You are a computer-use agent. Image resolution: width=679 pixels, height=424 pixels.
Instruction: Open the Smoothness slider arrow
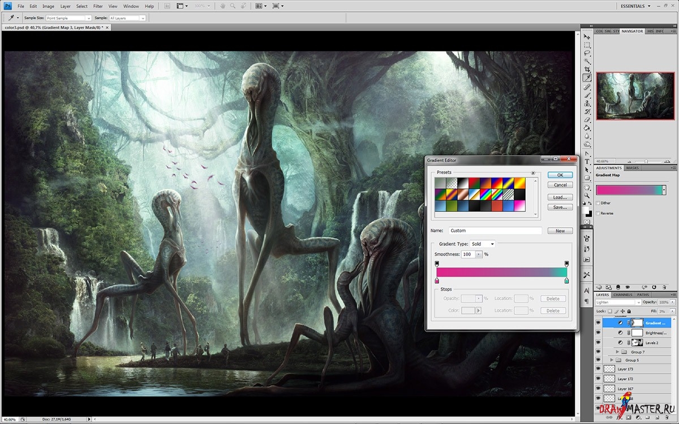click(479, 254)
